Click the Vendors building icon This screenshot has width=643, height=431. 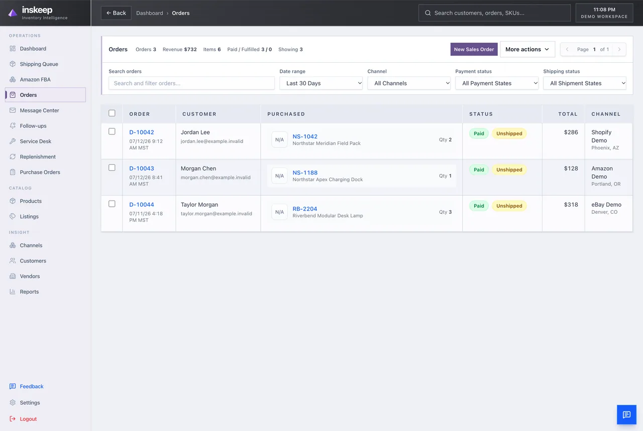coord(13,276)
